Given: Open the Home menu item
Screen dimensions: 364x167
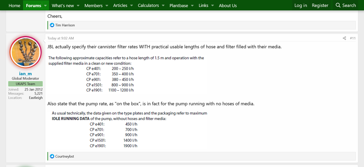Looking at the screenshot, I should click(x=15, y=5).
